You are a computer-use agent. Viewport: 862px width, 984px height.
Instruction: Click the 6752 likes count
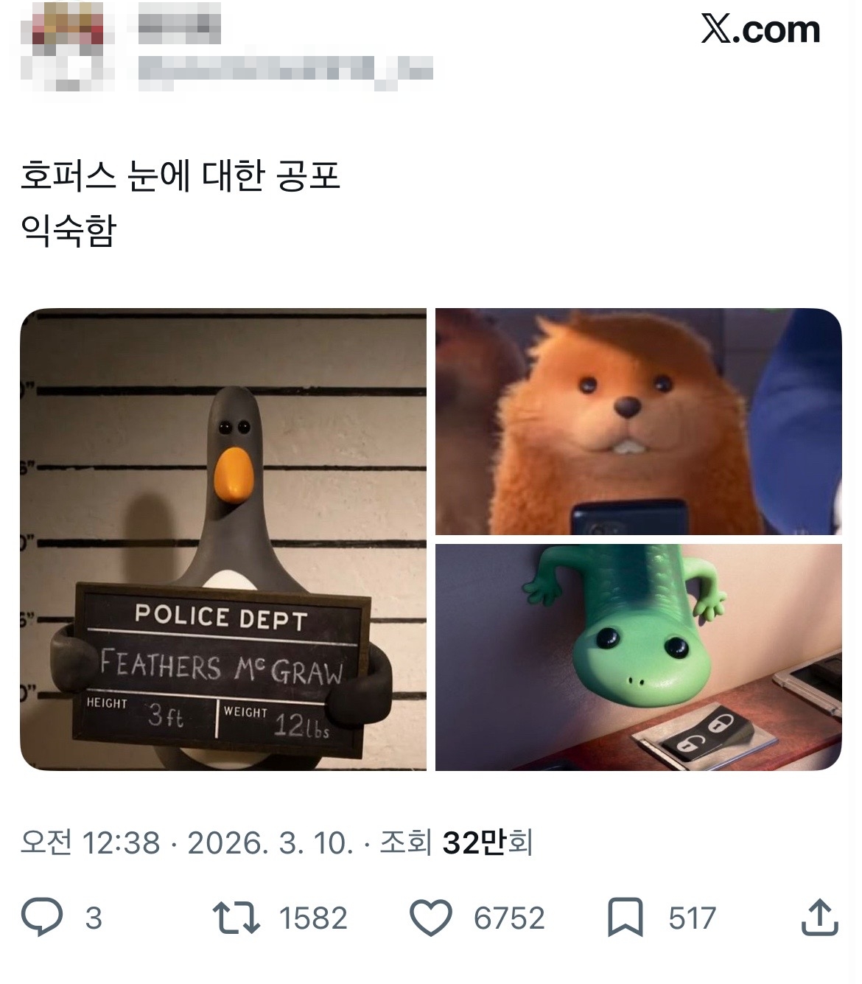point(509,918)
